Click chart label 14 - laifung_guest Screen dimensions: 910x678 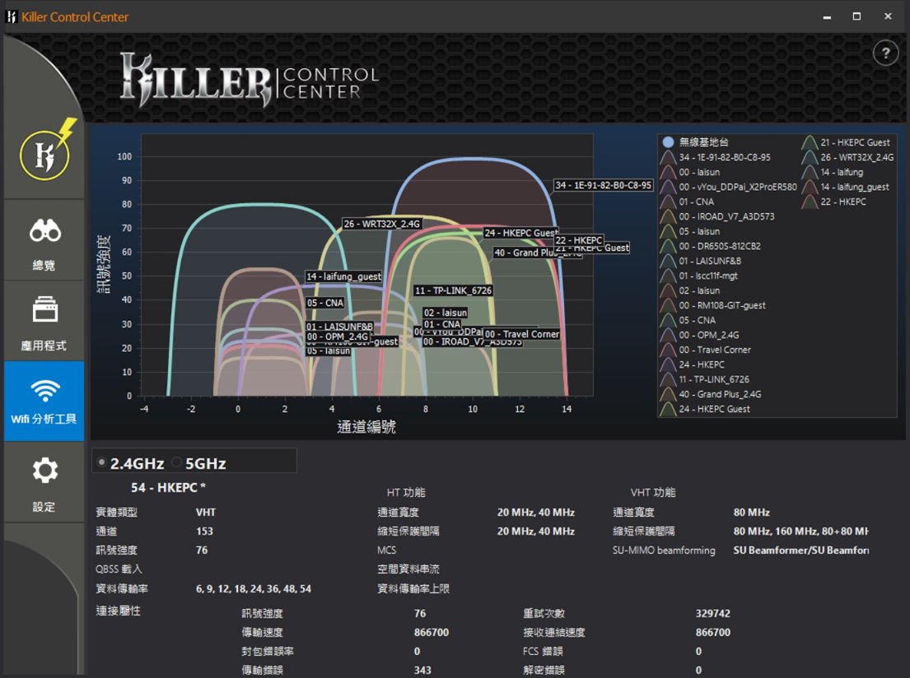(343, 276)
